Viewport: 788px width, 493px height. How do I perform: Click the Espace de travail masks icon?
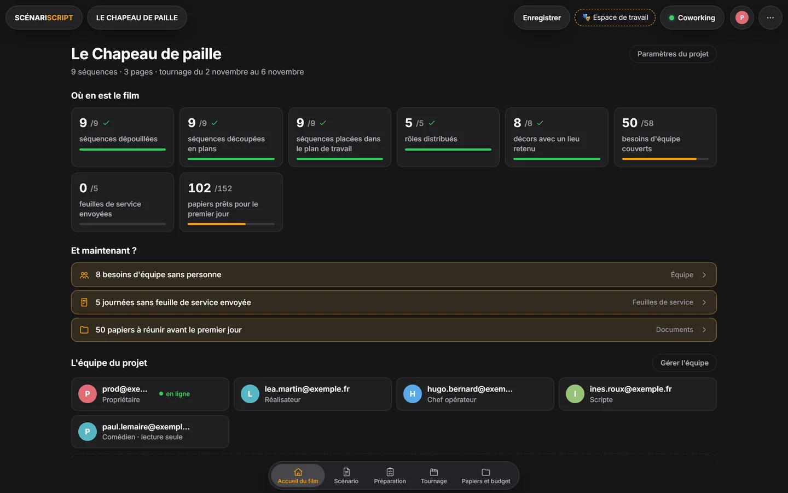586,18
